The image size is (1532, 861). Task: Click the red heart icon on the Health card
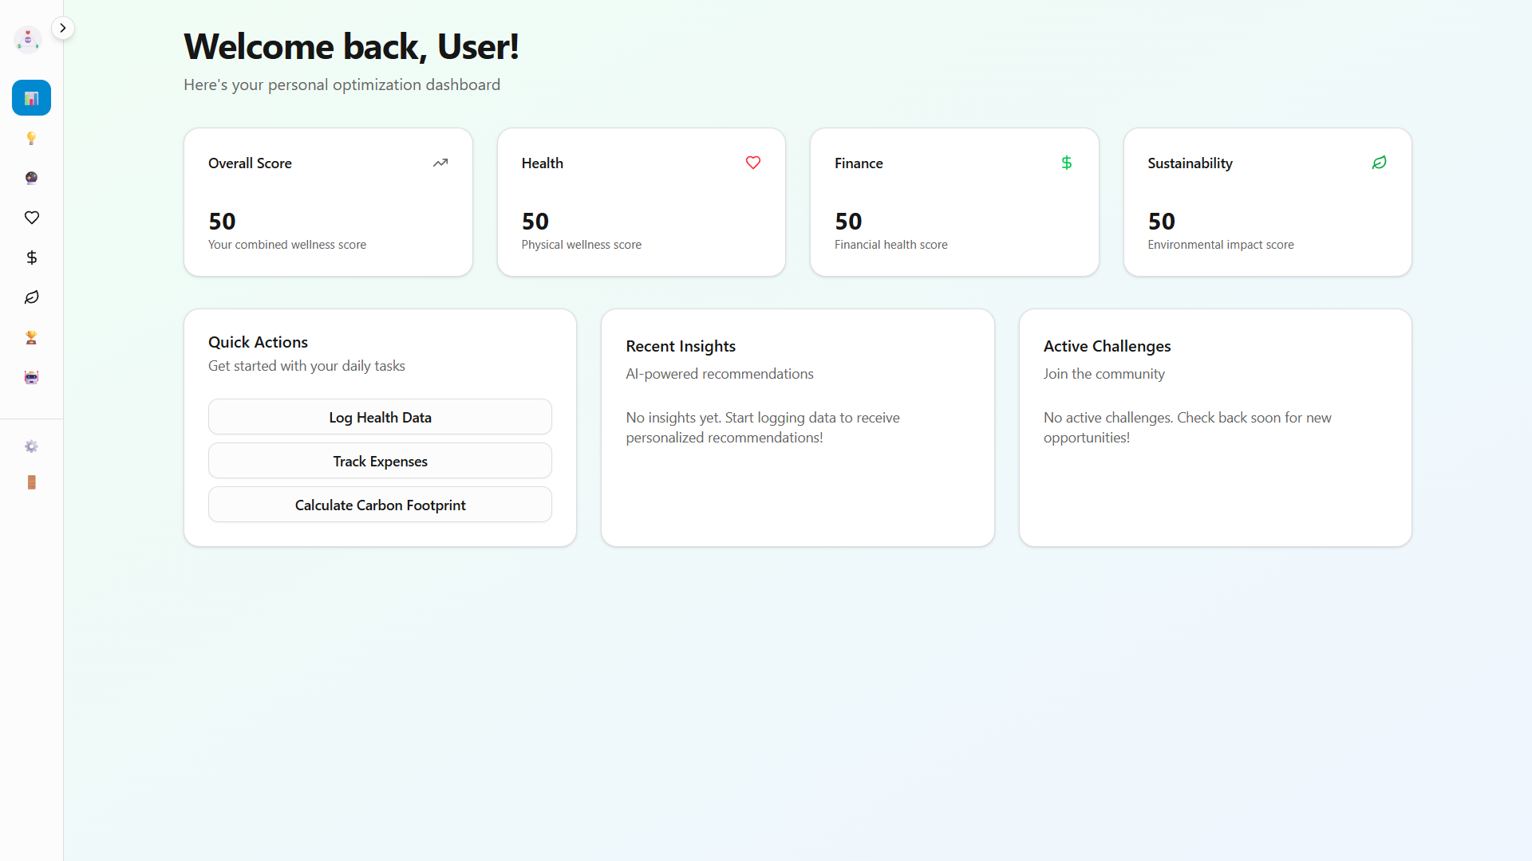click(x=752, y=163)
